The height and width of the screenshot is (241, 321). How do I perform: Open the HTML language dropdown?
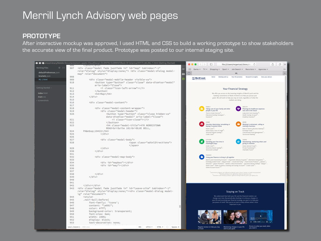(160, 227)
